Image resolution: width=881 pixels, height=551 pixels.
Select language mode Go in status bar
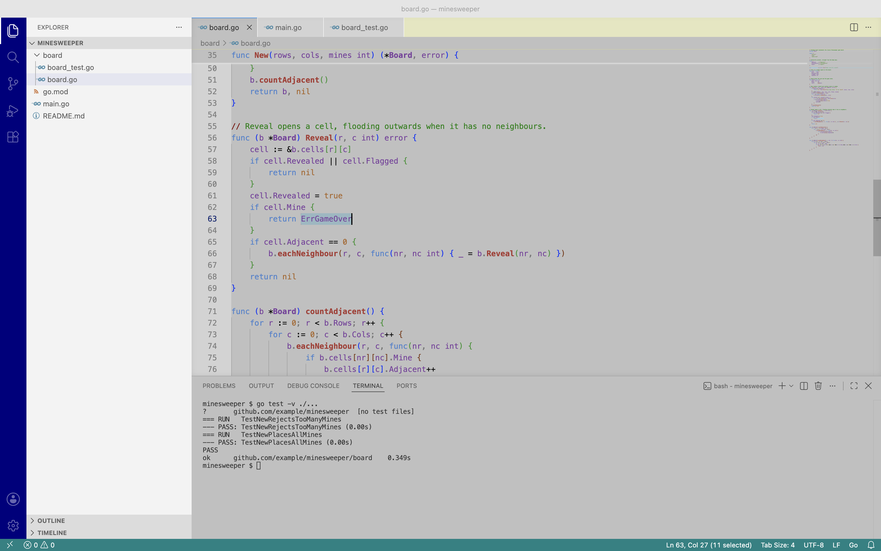click(x=853, y=545)
